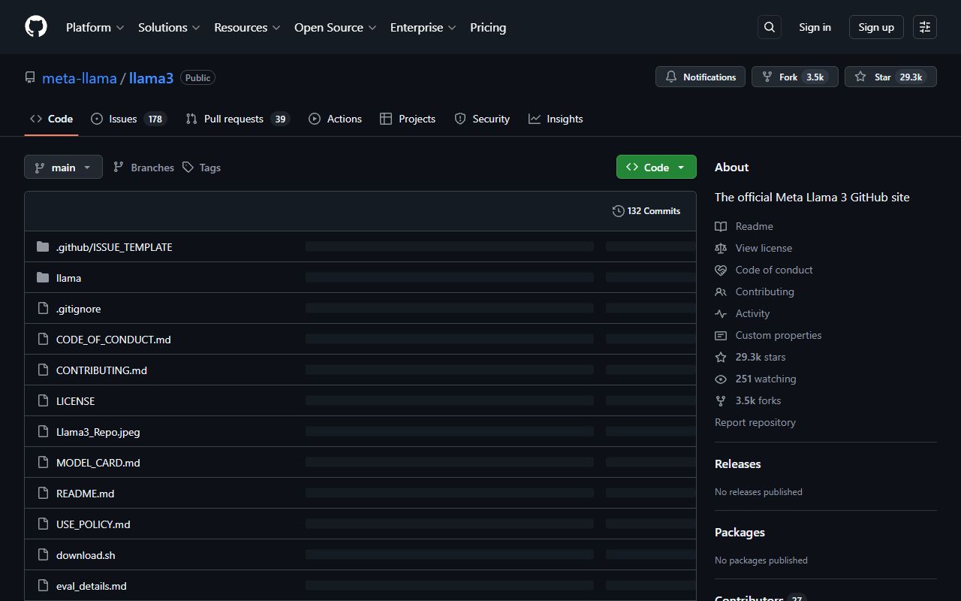Switch to the Pull requests tab
This screenshot has width=961, height=601.
[236, 119]
